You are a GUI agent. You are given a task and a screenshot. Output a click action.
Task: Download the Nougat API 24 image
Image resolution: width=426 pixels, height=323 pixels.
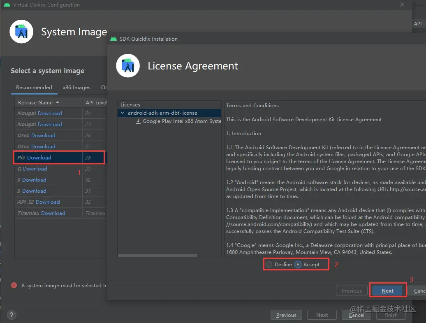pos(50,113)
